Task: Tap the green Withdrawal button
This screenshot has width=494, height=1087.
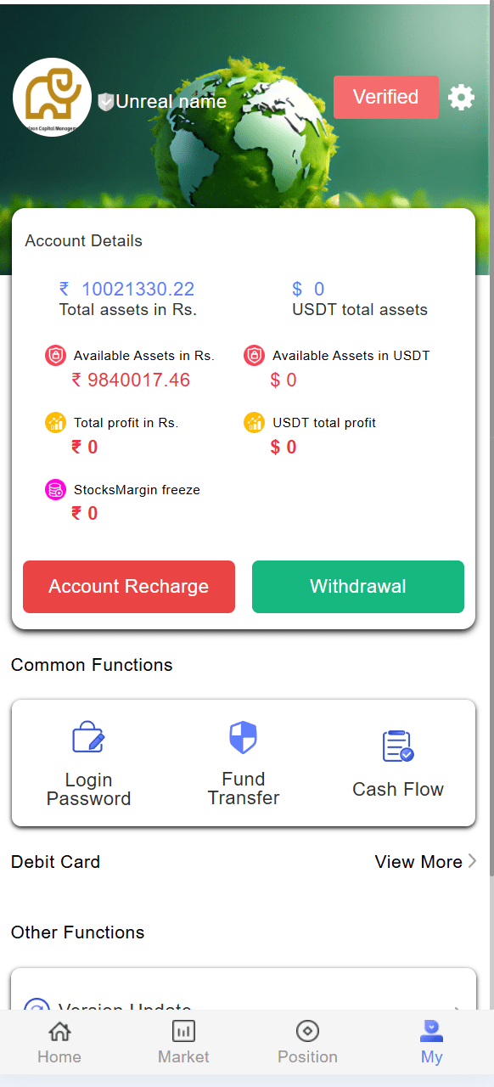Action: coord(358,587)
